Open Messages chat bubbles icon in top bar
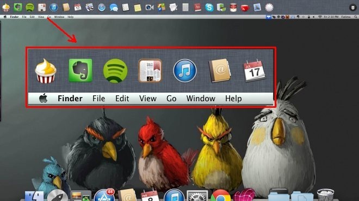359x201 pixels. tap(114, 8)
